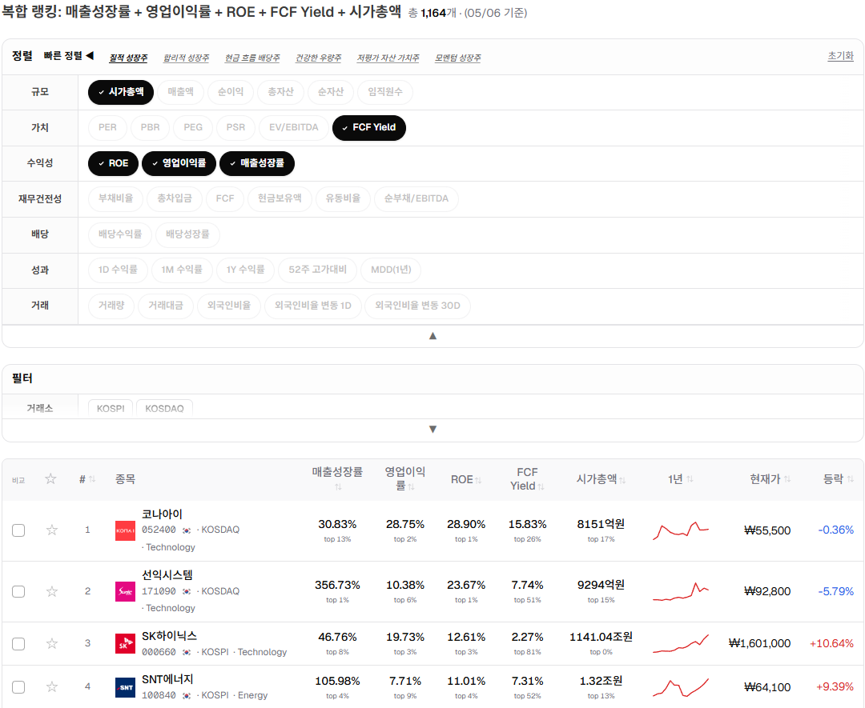Sort by 1년 column arrows
The image size is (865, 708).
[690, 479]
